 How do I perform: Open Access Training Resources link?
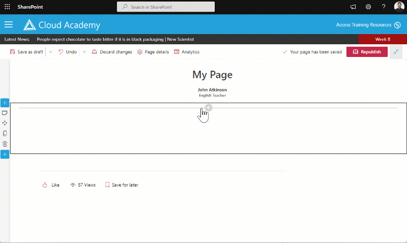tap(364, 25)
